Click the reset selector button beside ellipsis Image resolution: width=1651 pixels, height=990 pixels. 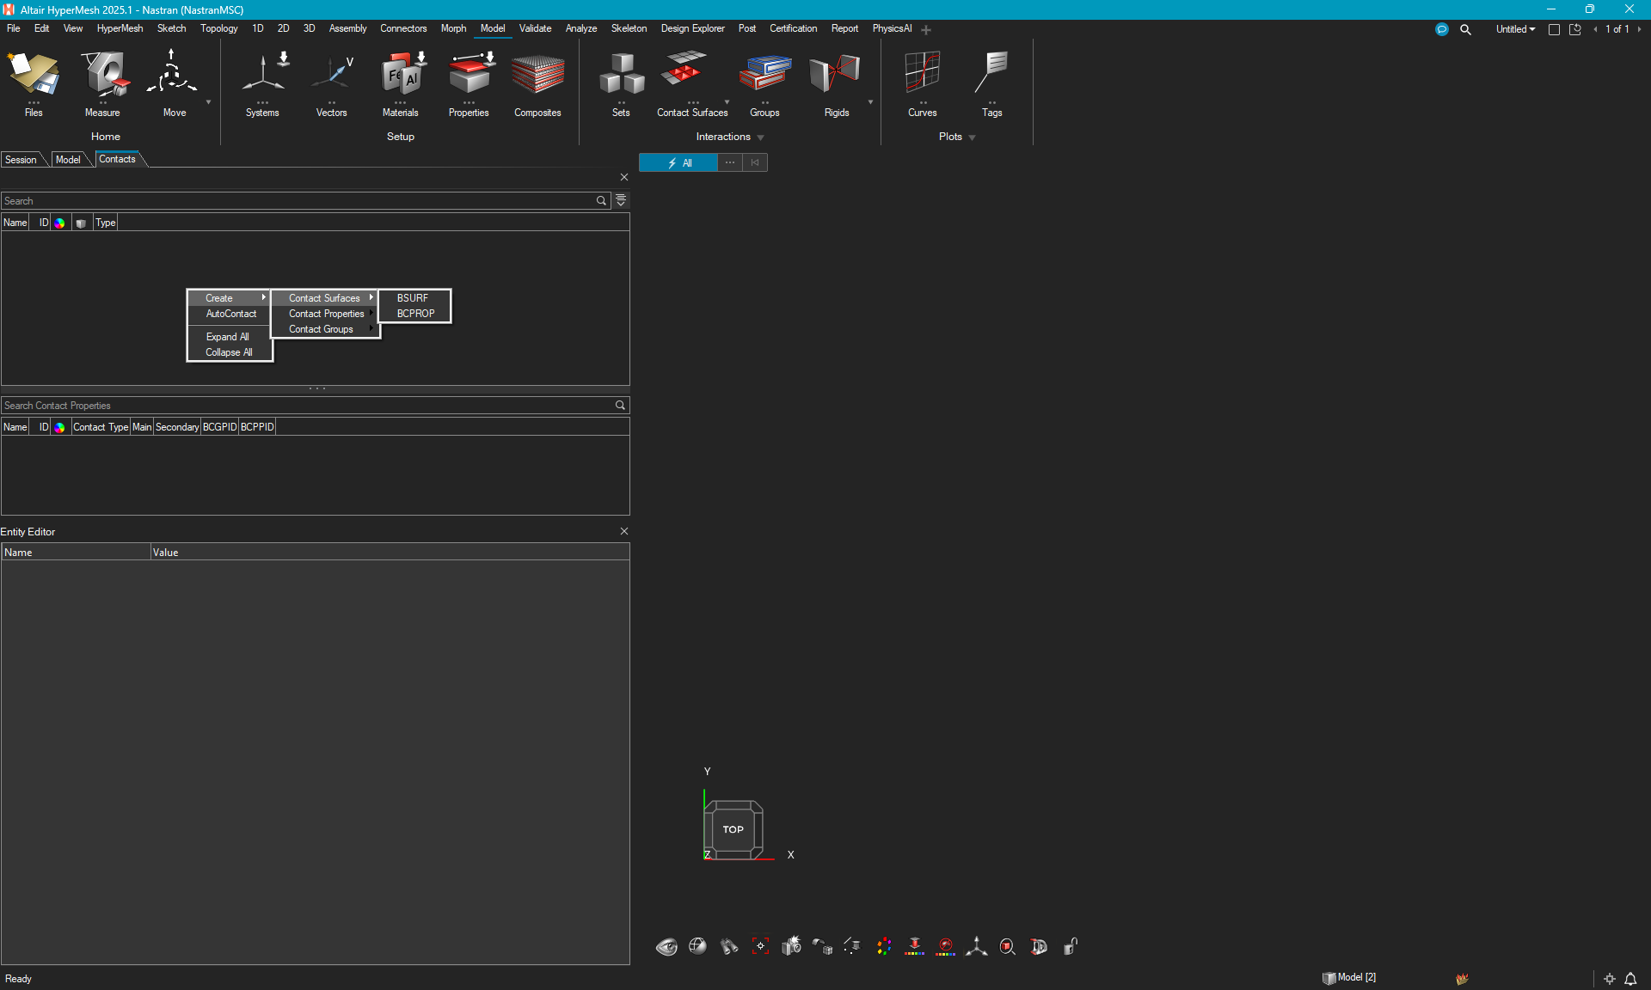(x=755, y=163)
